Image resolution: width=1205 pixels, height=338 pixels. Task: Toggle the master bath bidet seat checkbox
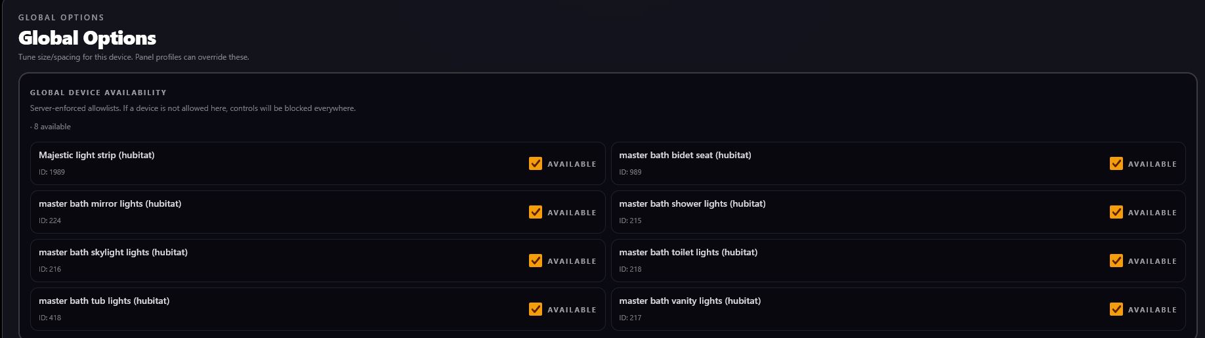click(1116, 163)
